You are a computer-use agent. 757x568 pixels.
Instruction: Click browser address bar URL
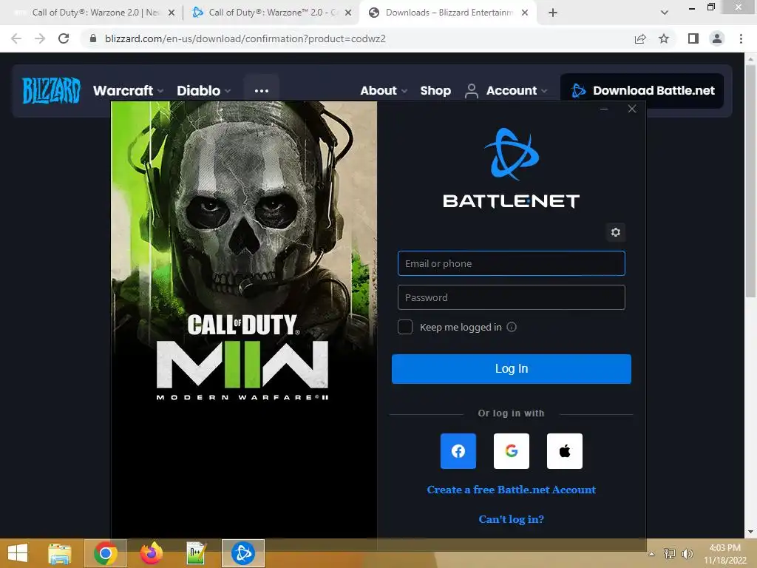[x=245, y=38]
